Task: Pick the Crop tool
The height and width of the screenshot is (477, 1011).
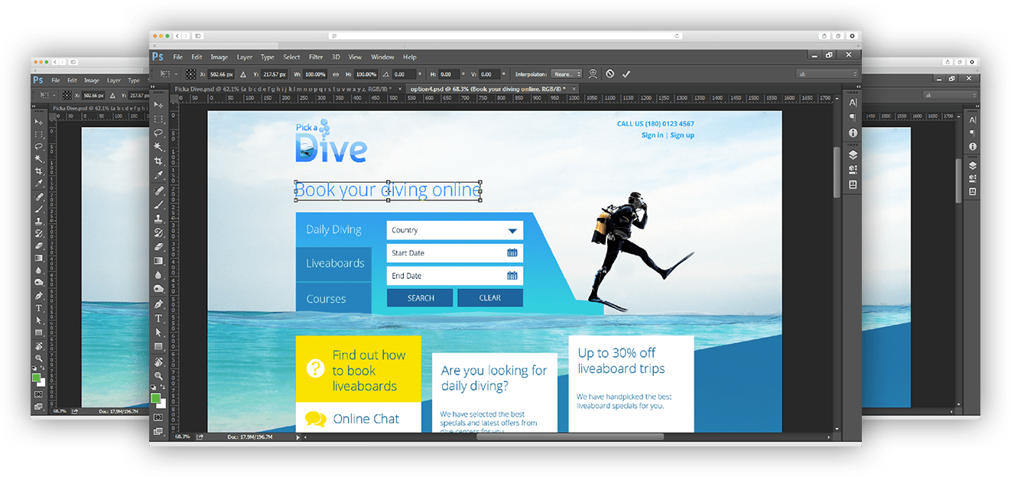Action: click(x=158, y=161)
